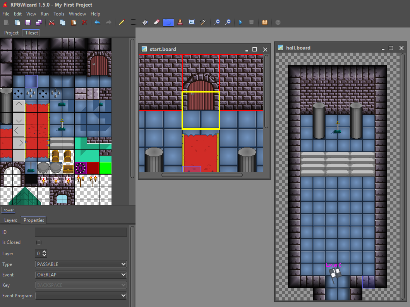Expand the Event dropdown showing OVERLAP

tap(81, 275)
